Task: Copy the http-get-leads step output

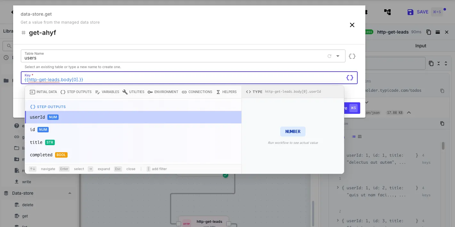Action: 428,32
